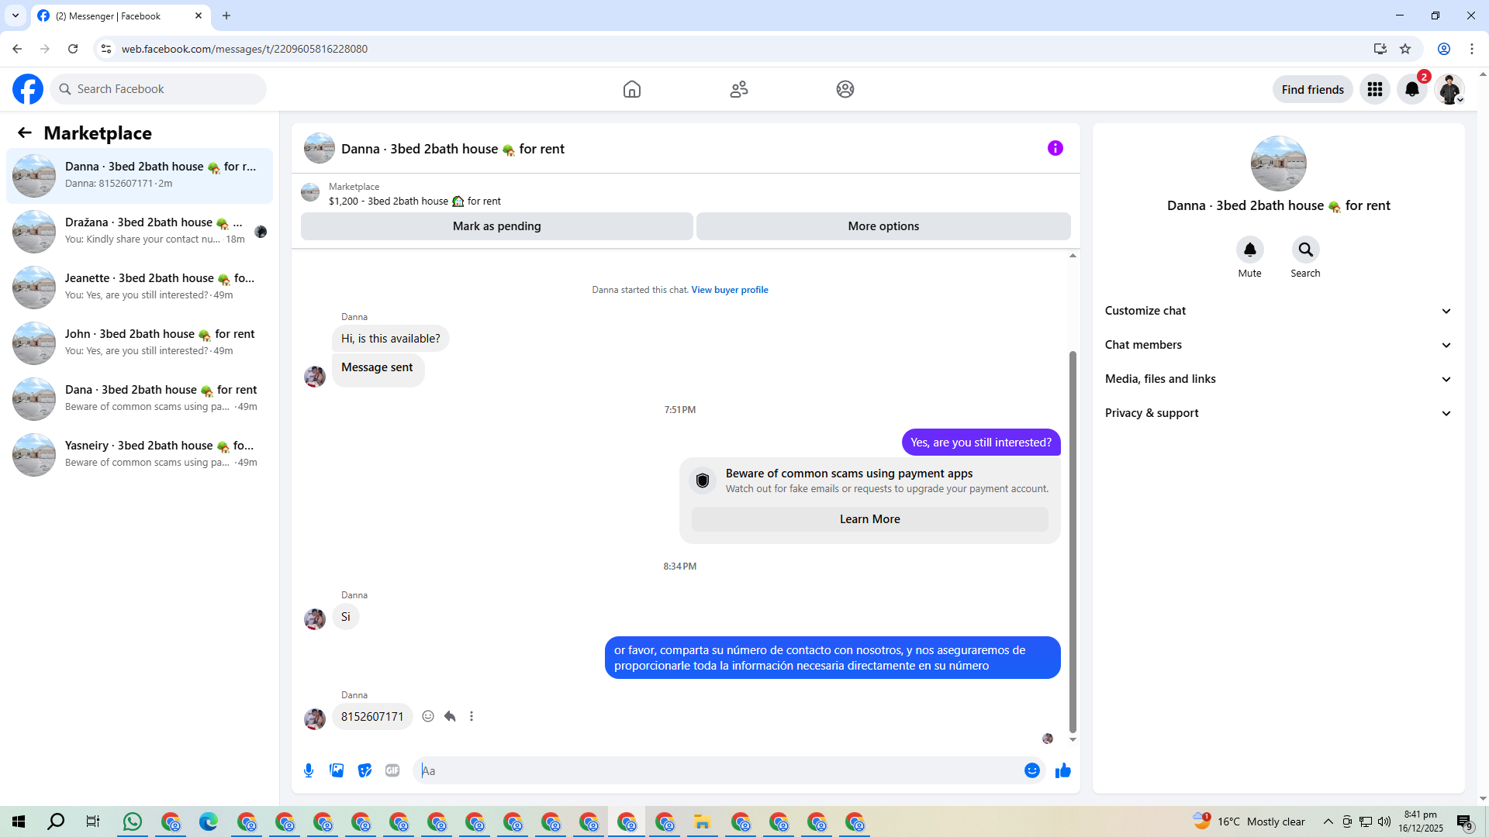Open Chrome tab search dropdown

[x=16, y=15]
